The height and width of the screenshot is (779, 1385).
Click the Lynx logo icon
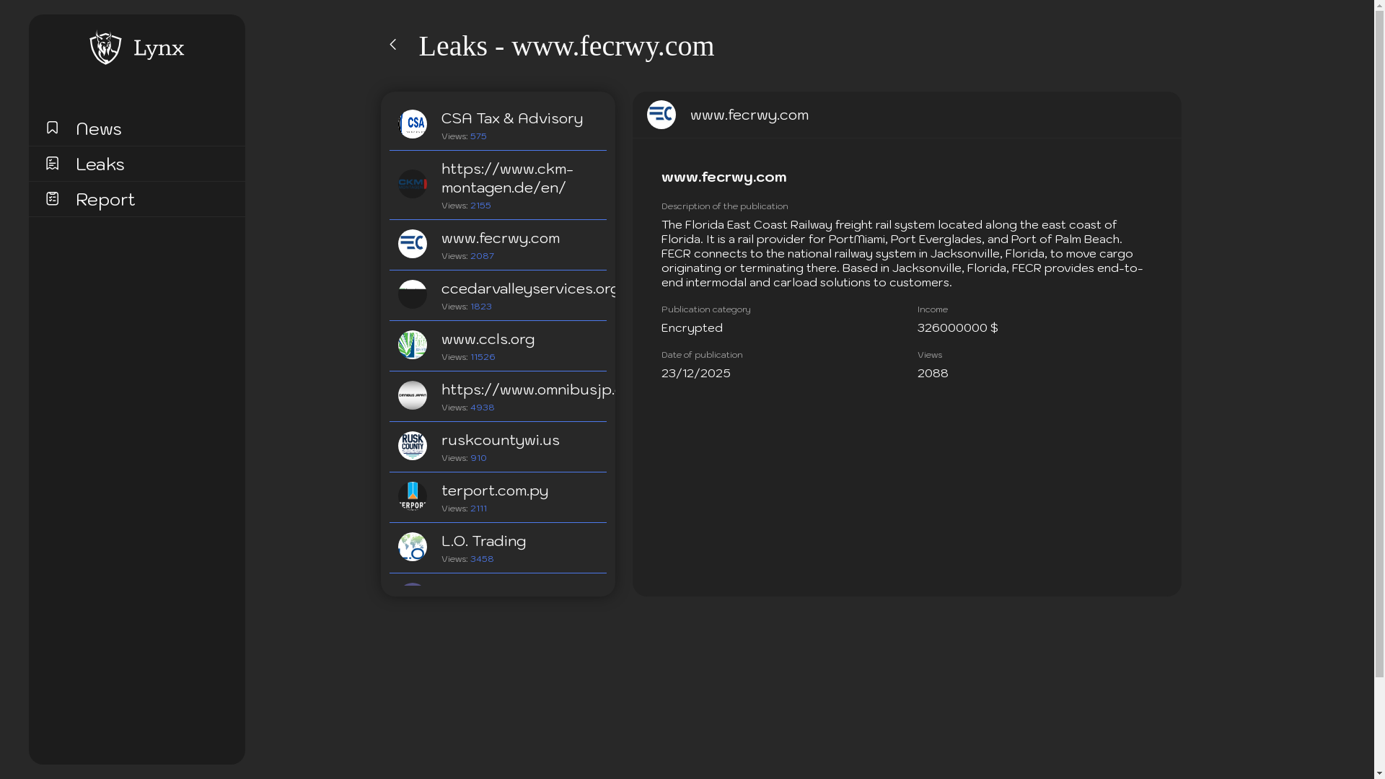[x=105, y=48]
